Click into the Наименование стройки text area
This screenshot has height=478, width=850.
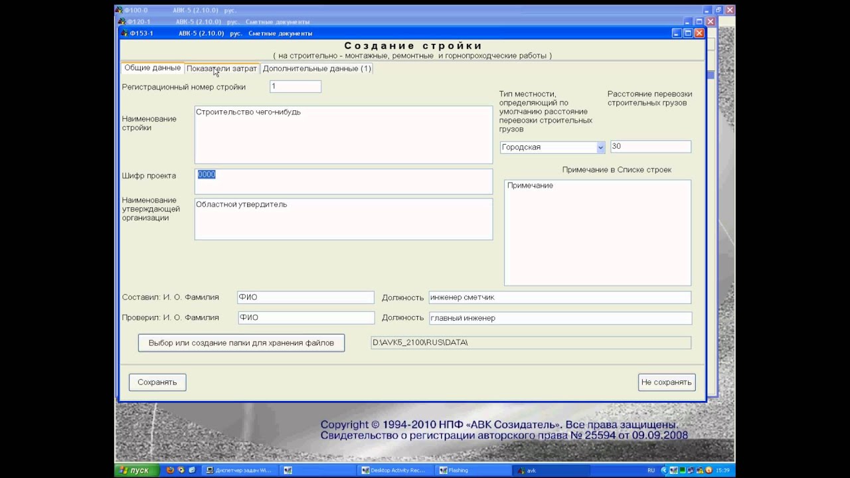click(x=343, y=135)
